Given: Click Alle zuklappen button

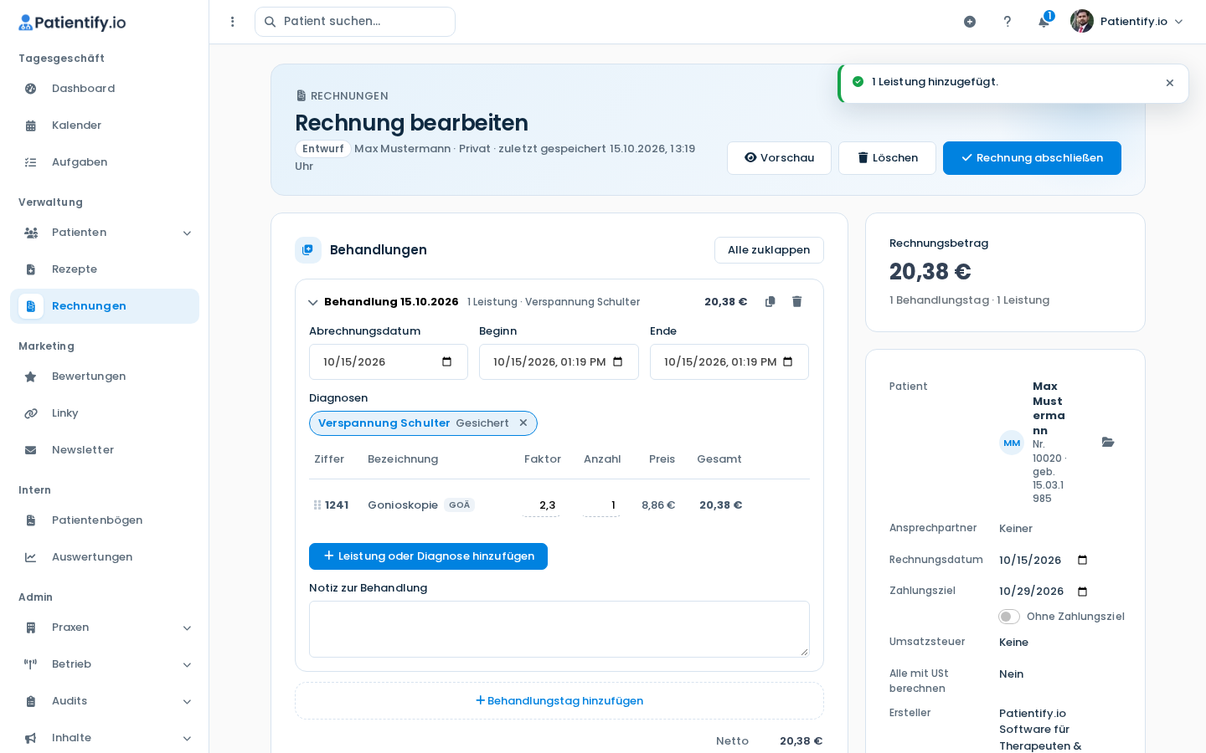Looking at the screenshot, I should [769, 250].
